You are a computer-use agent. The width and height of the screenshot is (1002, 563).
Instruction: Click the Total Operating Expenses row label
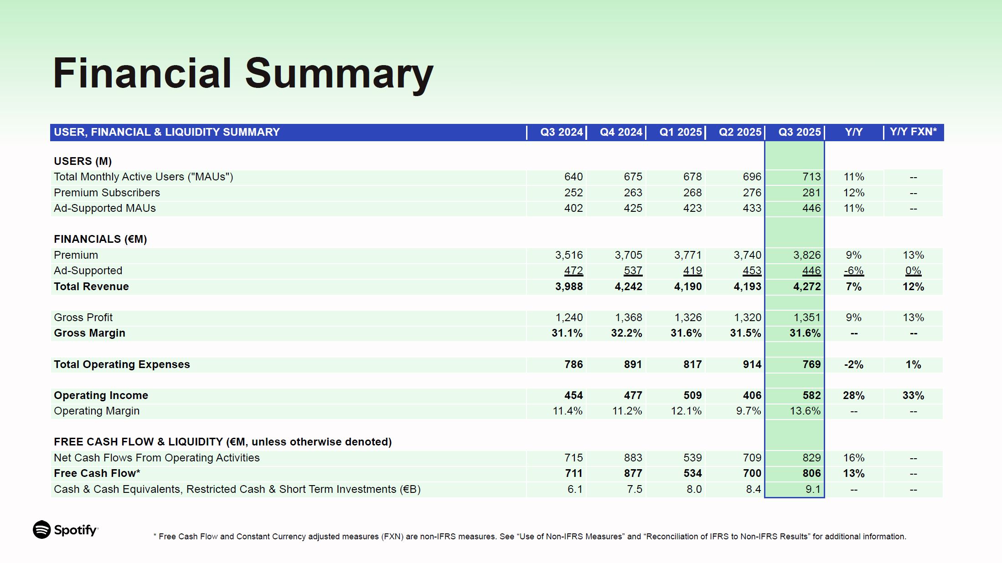[122, 364]
